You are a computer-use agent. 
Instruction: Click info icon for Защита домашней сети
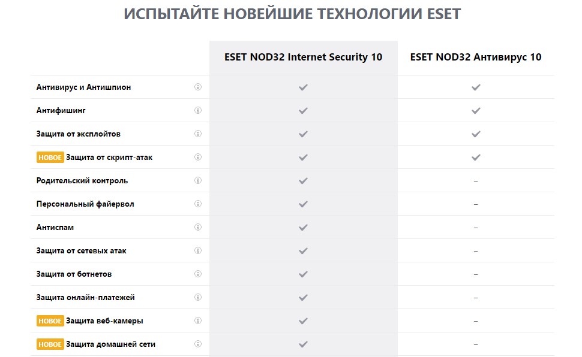coord(198,344)
